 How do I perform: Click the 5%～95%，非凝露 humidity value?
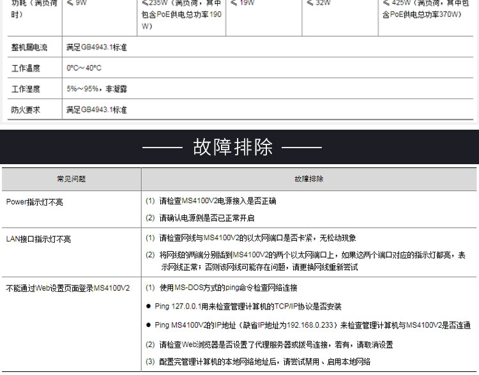click(x=96, y=89)
